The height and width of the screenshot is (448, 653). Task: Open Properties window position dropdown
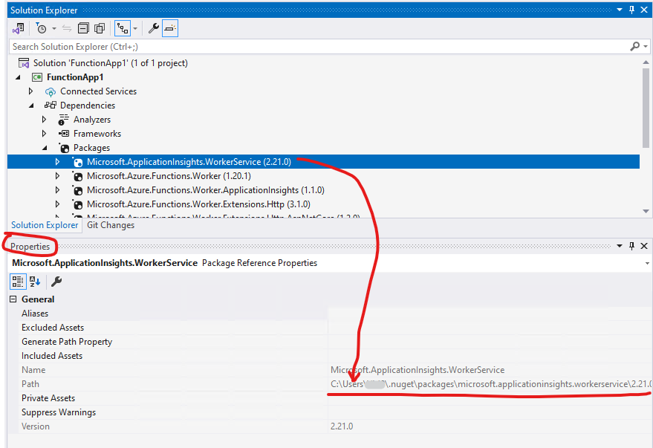(620, 246)
